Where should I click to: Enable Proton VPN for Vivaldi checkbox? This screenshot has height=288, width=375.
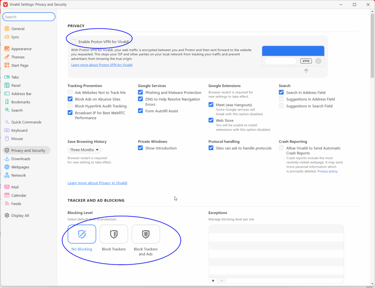point(74,42)
